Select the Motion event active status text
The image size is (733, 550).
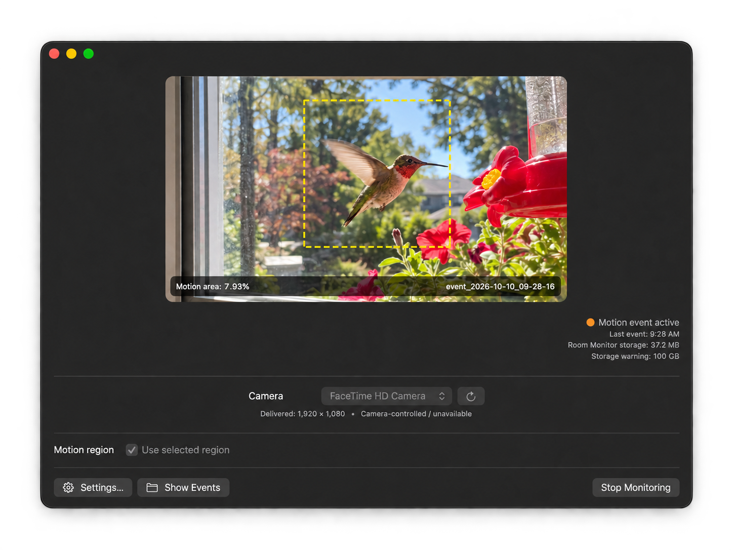[x=639, y=323]
